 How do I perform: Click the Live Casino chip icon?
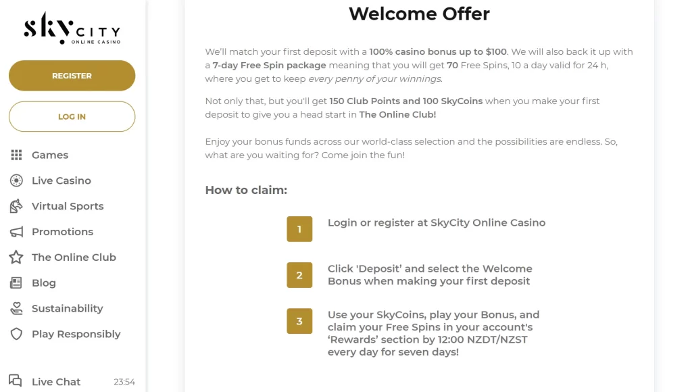pyautogui.click(x=17, y=180)
